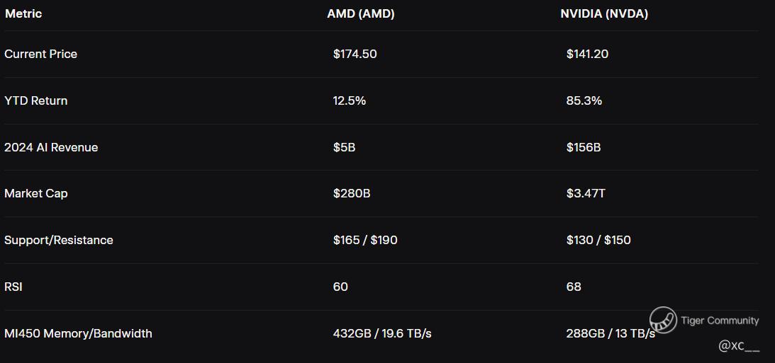The image size is (775, 363).
Task: Click the RSI row label
Action: [13, 287]
